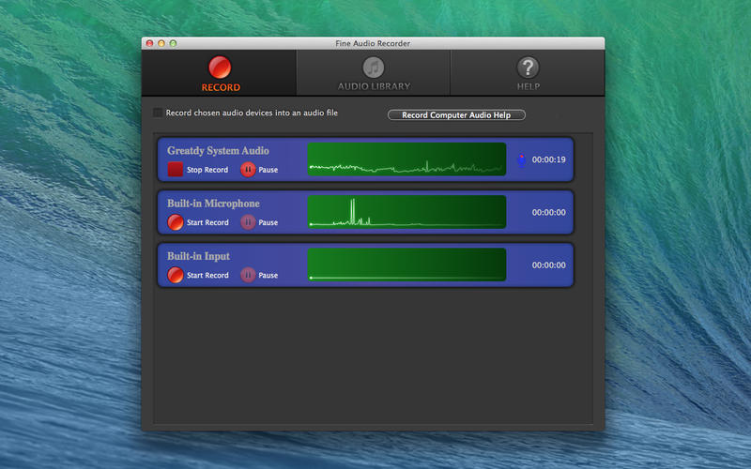Click the blue microphone indicator icon
This screenshot has height=469, width=751.
click(x=522, y=159)
